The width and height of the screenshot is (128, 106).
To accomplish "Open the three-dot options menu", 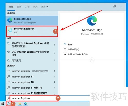I will pyautogui.click(x=121, y=7).
